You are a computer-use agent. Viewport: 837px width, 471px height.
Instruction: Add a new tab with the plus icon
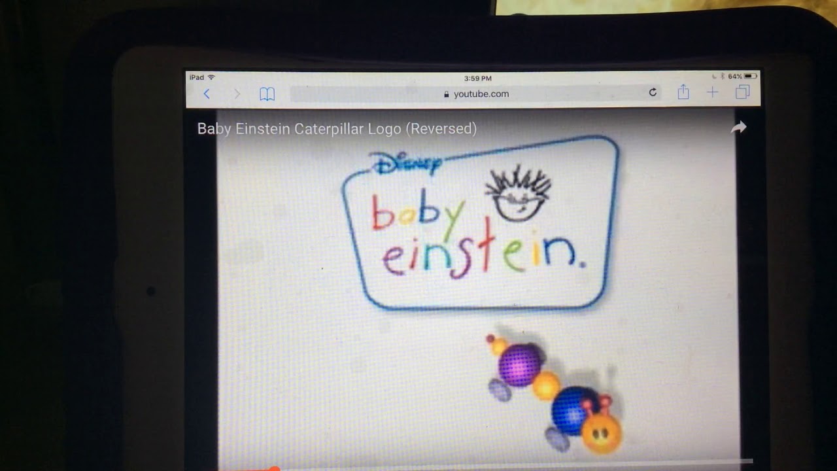click(x=712, y=93)
